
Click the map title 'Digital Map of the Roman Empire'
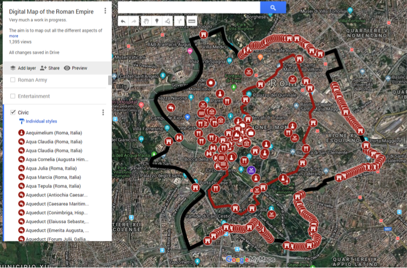51,11
